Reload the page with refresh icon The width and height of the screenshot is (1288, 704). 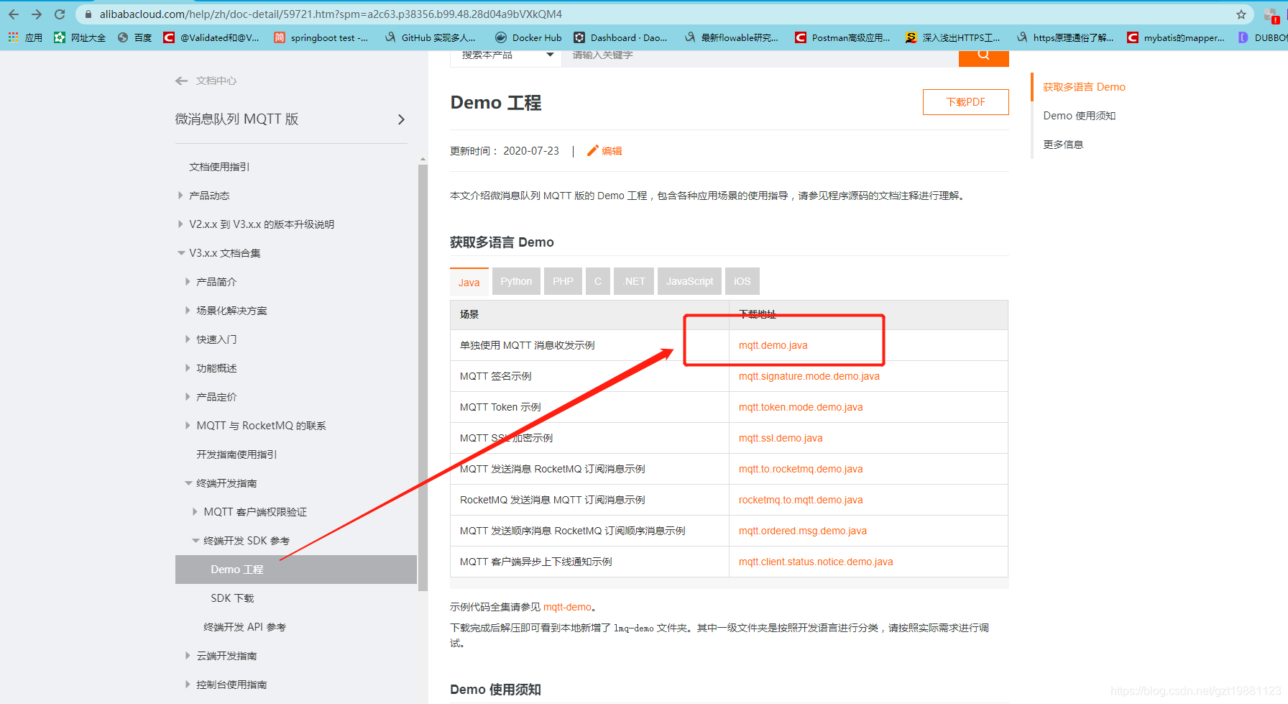60,14
